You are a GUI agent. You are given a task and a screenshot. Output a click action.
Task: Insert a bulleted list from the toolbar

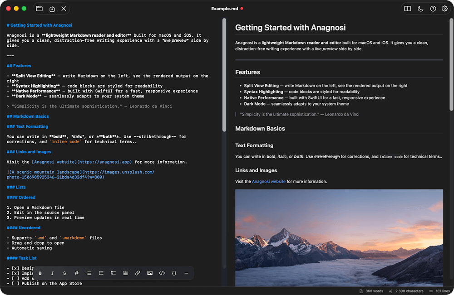89,273
